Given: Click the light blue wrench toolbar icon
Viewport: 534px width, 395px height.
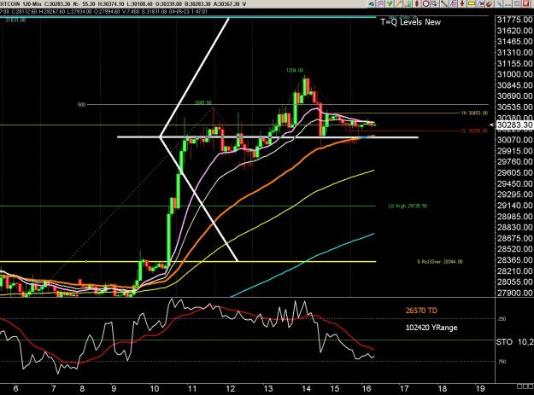Looking at the screenshot, I should [x=499, y=3].
